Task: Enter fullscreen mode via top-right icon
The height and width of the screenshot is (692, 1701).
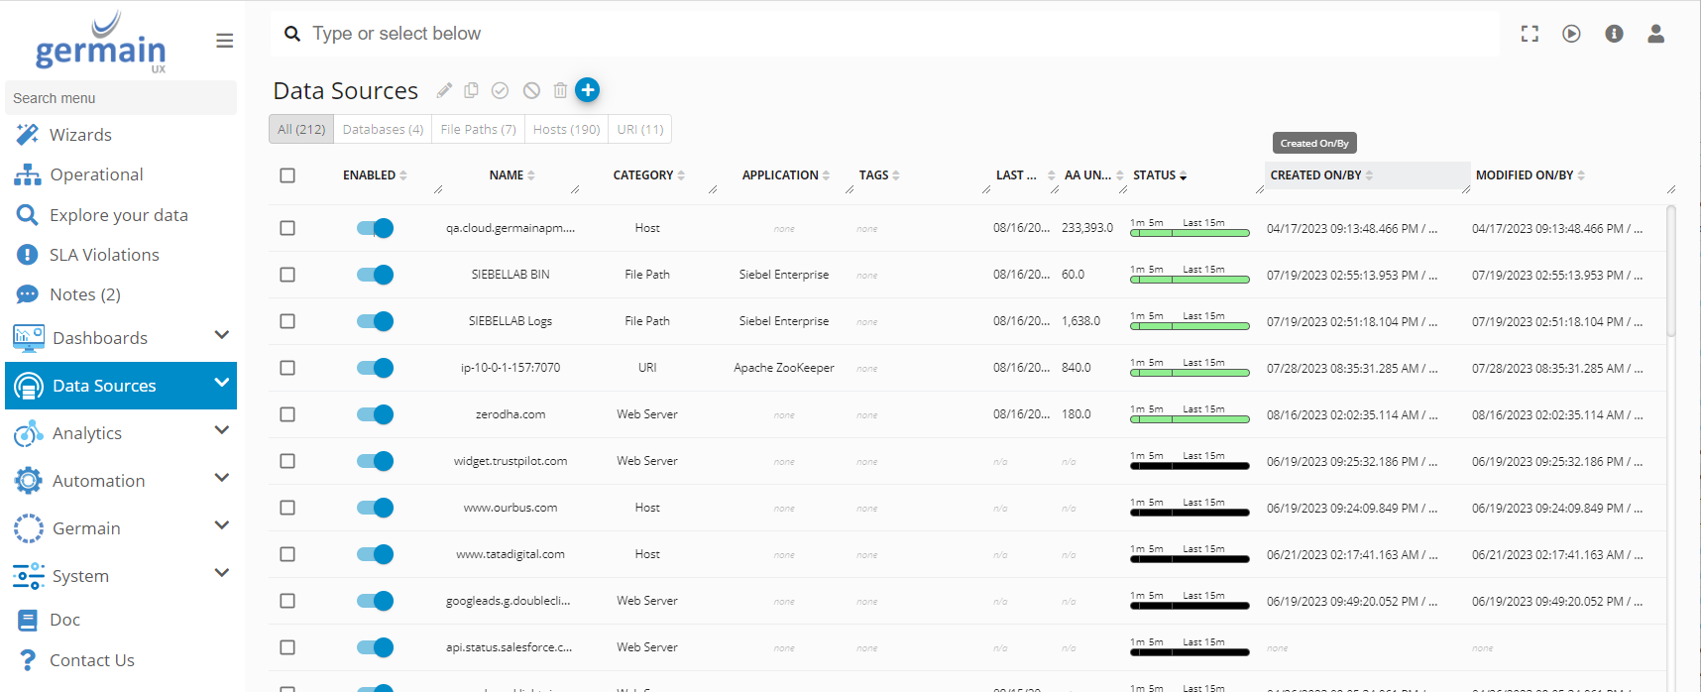Action: (1530, 34)
